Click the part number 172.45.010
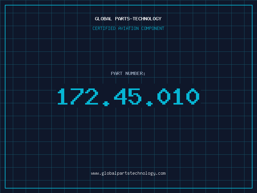The height and width of the screenshot is (193, 257). point(128,97)
